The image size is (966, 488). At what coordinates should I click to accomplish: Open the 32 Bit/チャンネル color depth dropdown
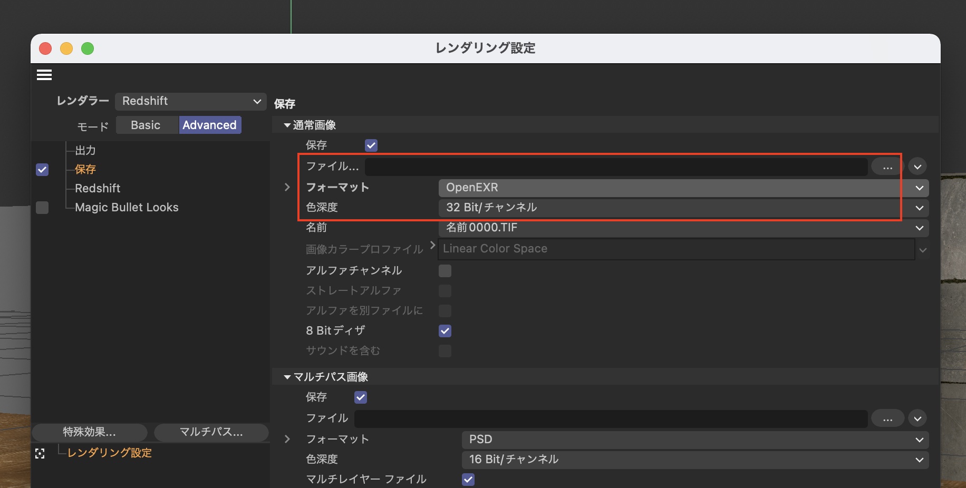683,208
